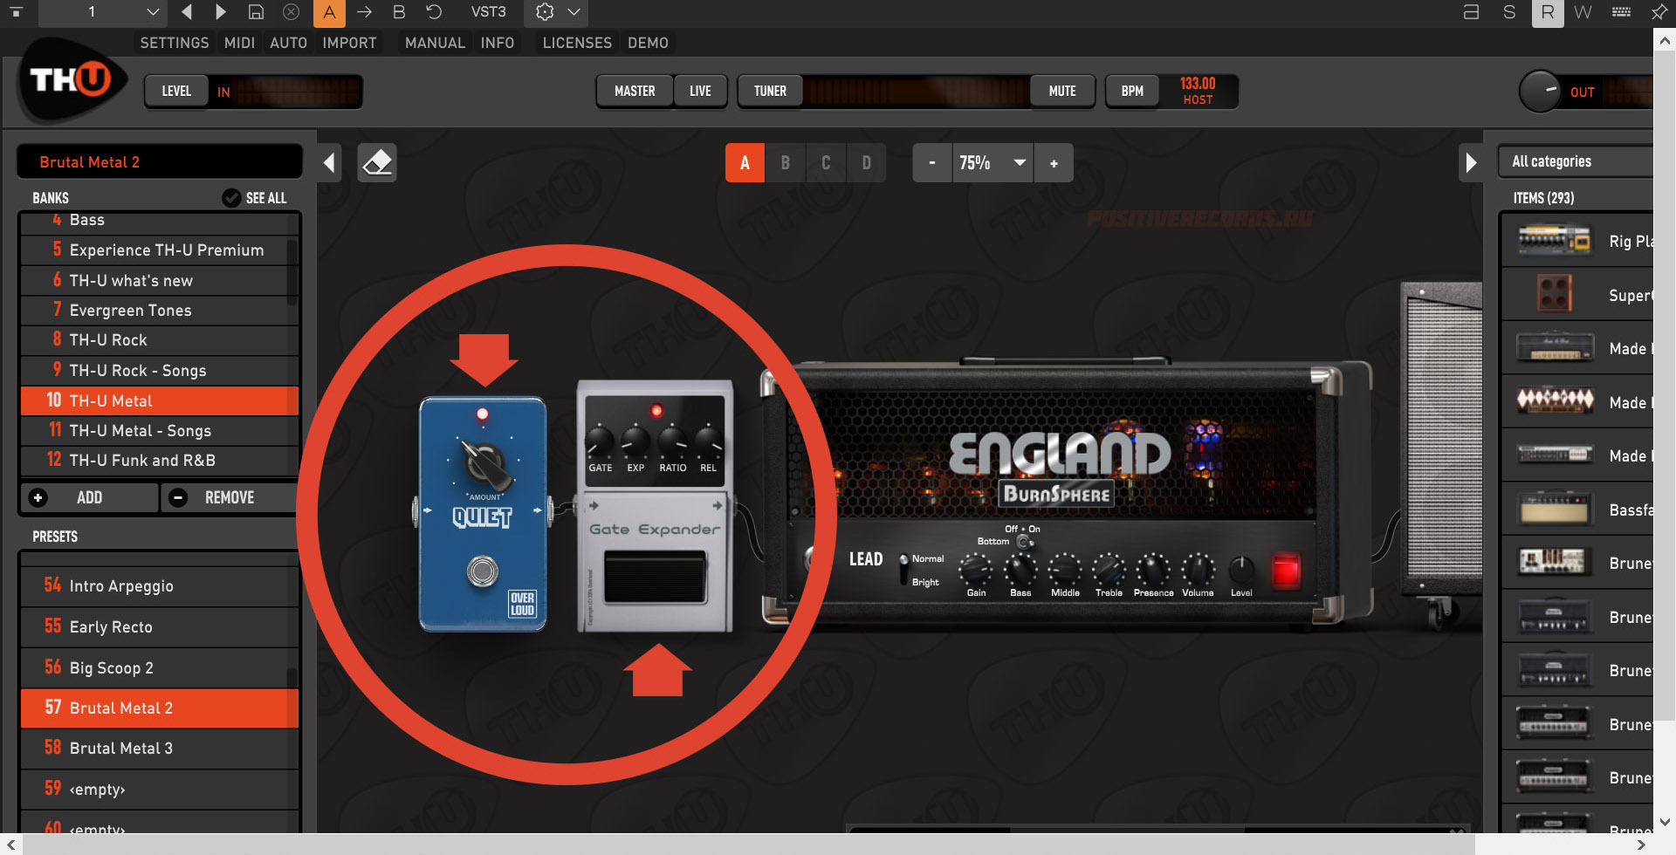This screenshot has width=1676, height=855.
Task: Select the Evergreen Tones bank
Action: pyautogui.click(x=160, y=311)
